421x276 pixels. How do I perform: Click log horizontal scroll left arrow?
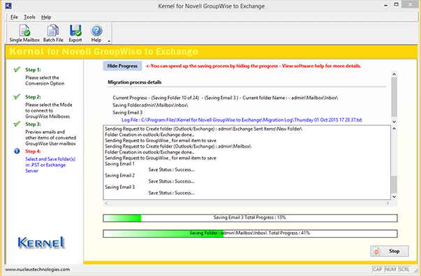(x=106, y=203)
